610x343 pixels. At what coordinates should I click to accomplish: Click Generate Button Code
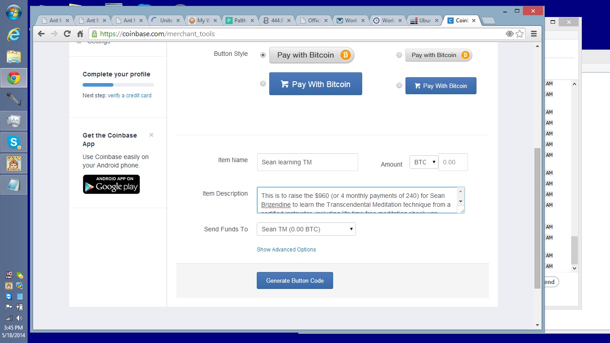click(x=295, y=280)
